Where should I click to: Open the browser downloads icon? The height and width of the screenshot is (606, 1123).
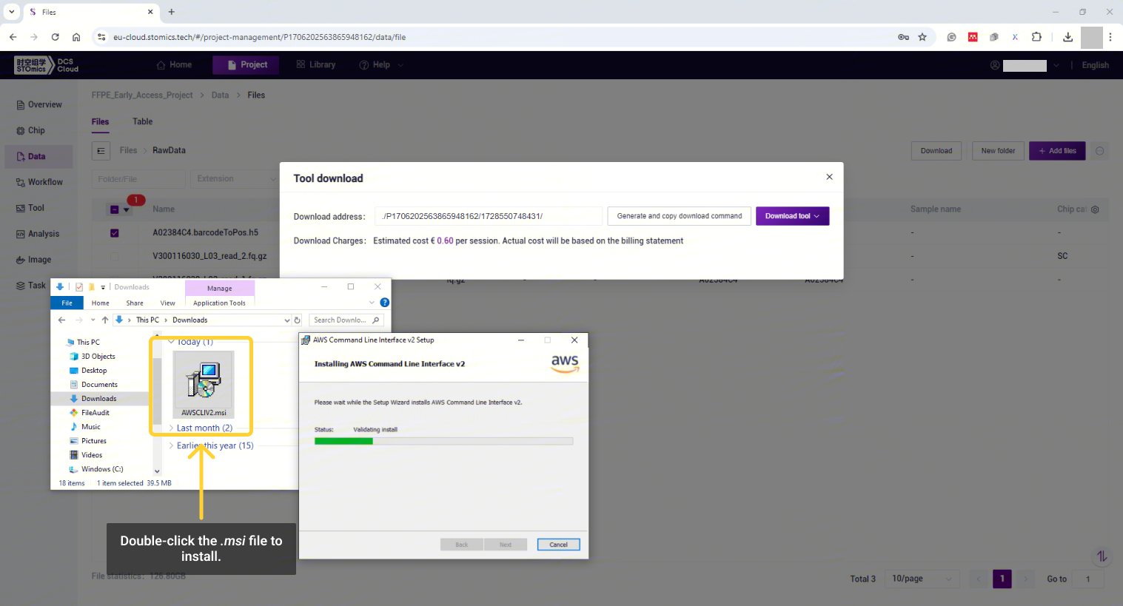click(1067, 37)
